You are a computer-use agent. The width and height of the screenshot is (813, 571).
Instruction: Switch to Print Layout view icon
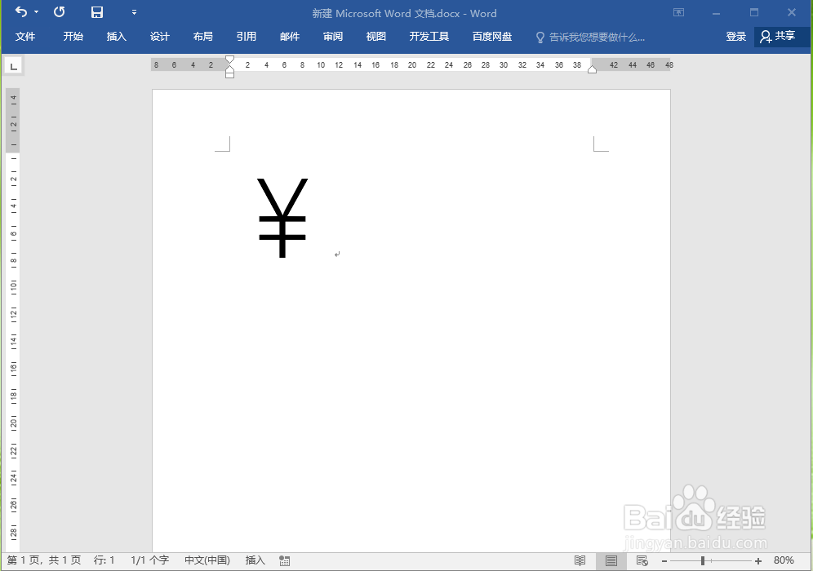611,560
